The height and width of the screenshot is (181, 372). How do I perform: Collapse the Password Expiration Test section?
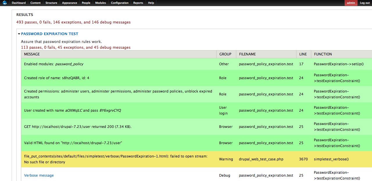[x=19, y=34]
